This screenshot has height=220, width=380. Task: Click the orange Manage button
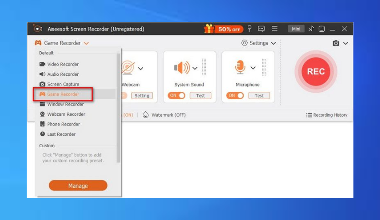[x=78, y=185]
